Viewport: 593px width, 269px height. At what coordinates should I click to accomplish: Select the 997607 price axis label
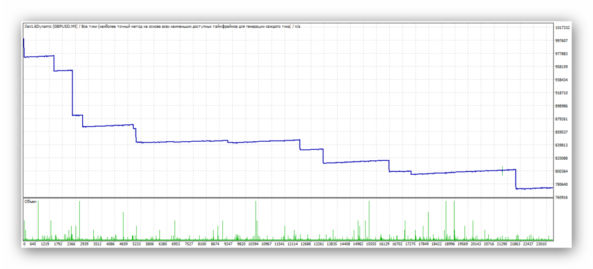pos(562,40)
